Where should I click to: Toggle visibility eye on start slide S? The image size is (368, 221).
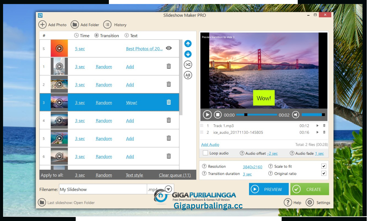(x=169, y=48)
